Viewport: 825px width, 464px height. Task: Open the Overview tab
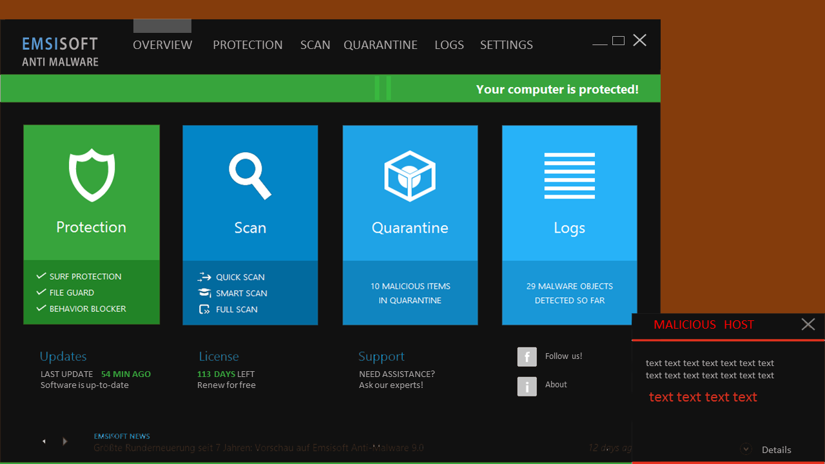pyautogui.click(x=162, y=44)
